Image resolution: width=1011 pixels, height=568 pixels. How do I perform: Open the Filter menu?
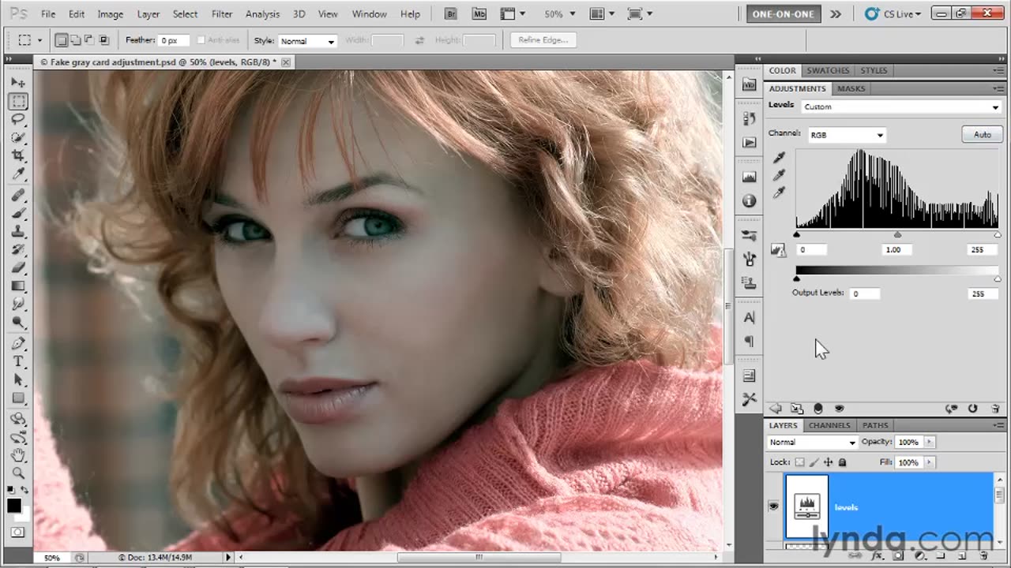tap(222, 14)
